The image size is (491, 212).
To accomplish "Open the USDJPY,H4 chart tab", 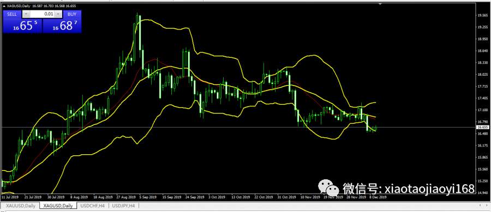I will point(123,206).
